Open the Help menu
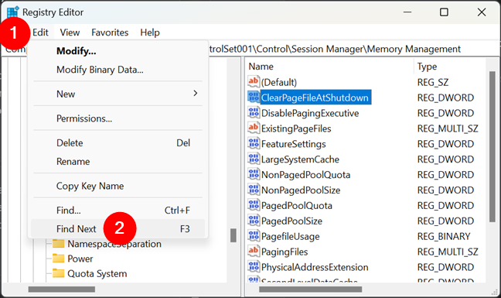The image size is (501, 298). coord(150,33)
